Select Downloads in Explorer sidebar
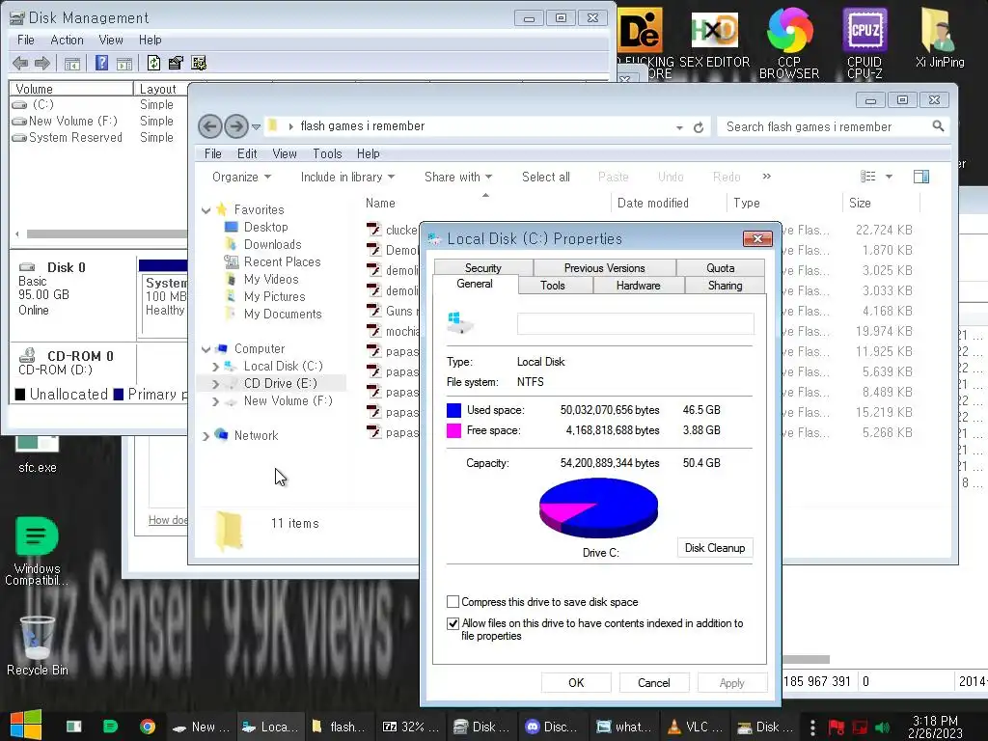The width and height of the screenshot is (988, 741). (x=272, y=244)
